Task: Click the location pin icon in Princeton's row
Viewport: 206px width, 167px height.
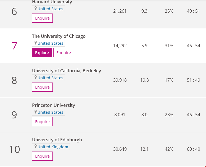Action: coord(35,112)
